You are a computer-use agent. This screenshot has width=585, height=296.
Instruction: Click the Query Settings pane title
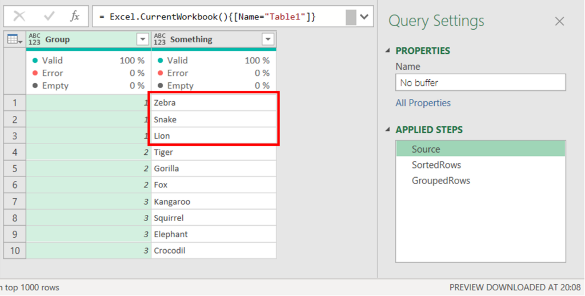(436, 21)
